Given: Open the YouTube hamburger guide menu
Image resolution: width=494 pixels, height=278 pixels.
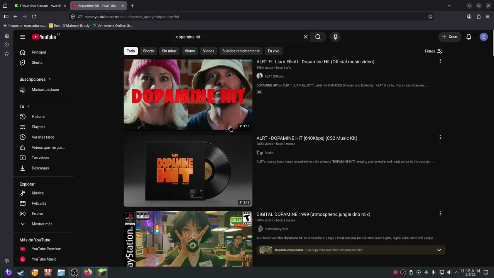Looking at the screenshot, I should [23, 37].
